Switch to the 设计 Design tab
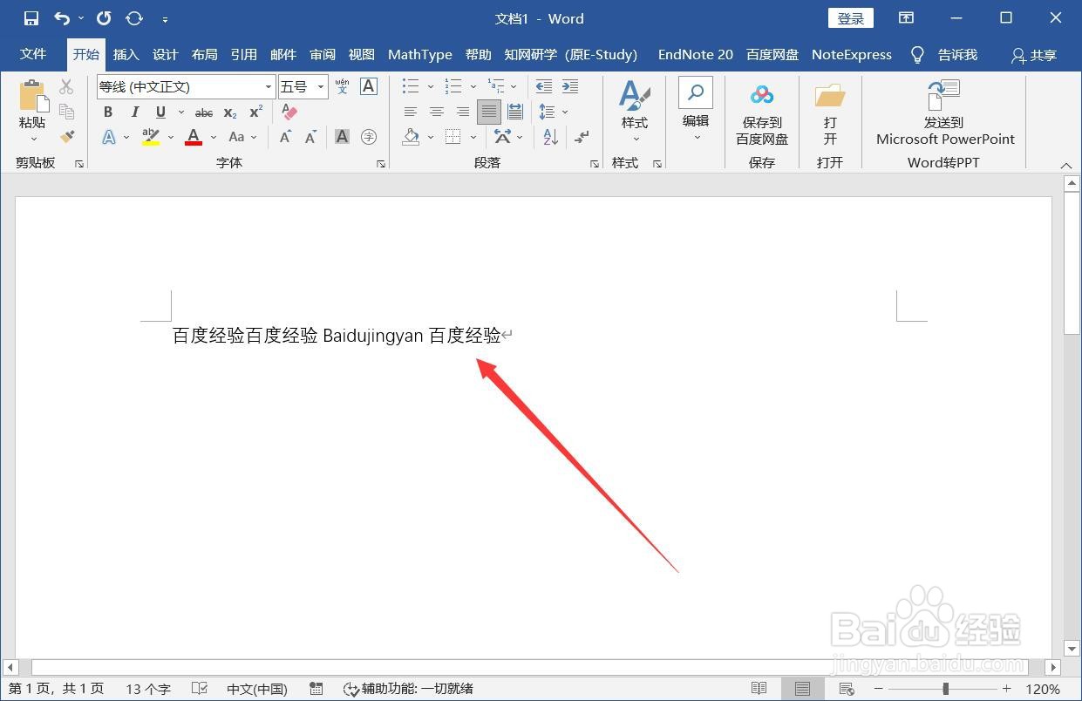1082x701 pixels. tap(165, 54)
